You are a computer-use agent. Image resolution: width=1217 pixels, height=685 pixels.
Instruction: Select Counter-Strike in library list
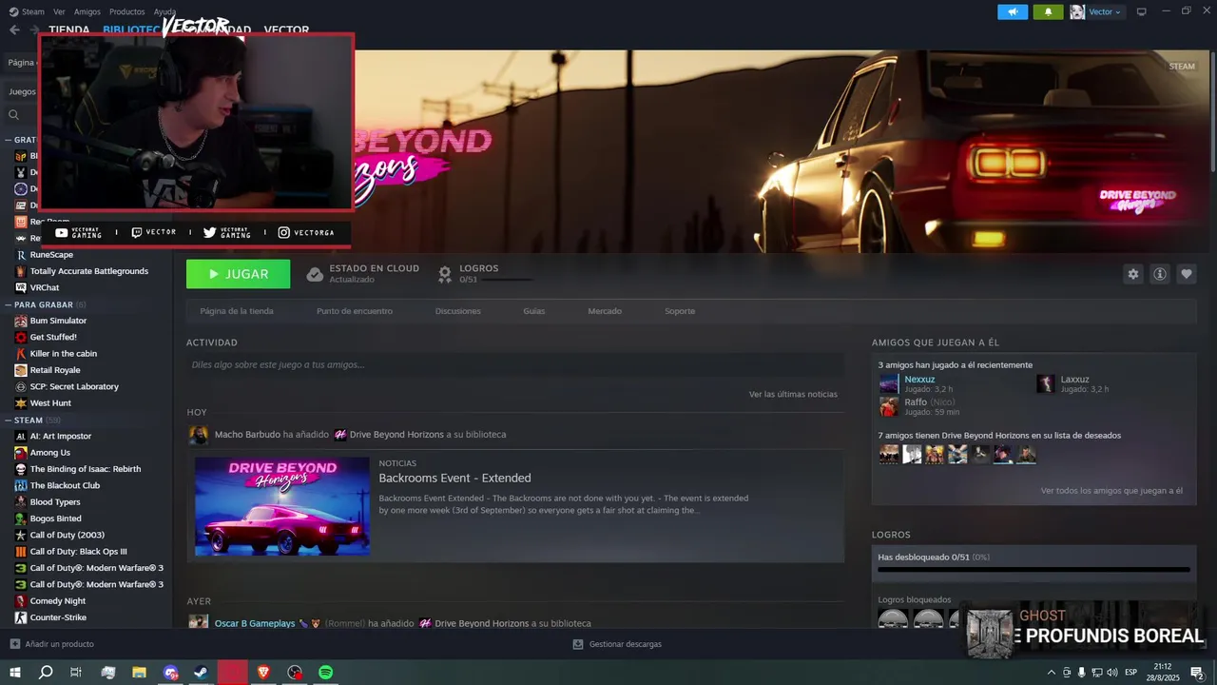[58, 617]
